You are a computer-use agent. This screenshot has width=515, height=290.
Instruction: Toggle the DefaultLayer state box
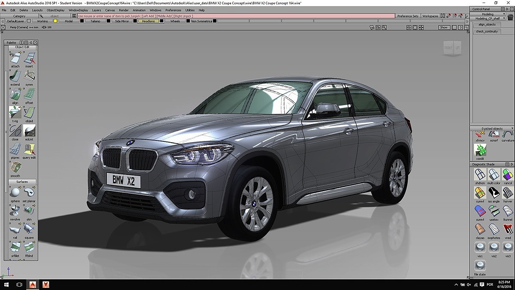[x=28, y=21]
